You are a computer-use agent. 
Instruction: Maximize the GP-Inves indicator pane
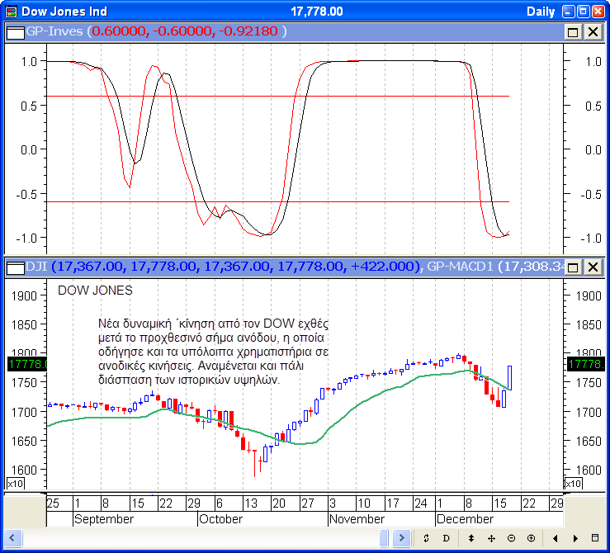[574, 31]
